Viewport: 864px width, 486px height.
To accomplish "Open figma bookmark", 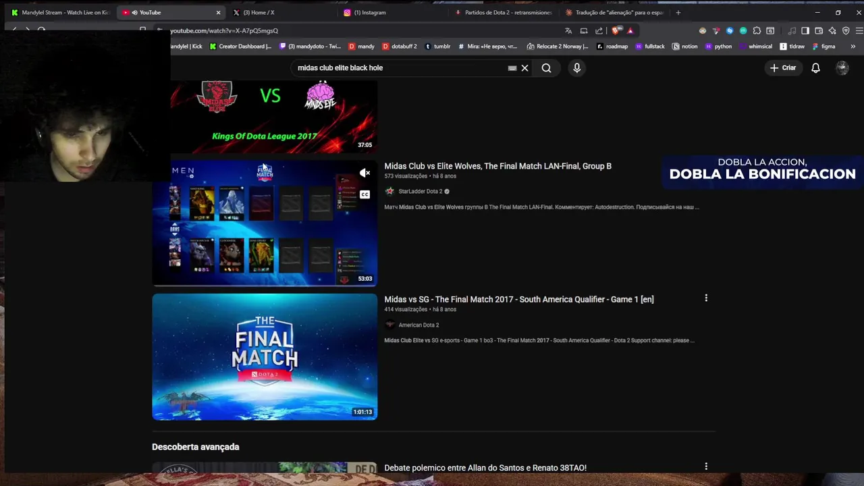I will pos(823,47).
